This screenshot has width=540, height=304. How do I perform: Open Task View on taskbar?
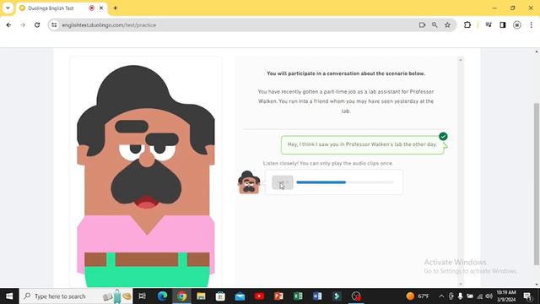[x=142, y=296]
